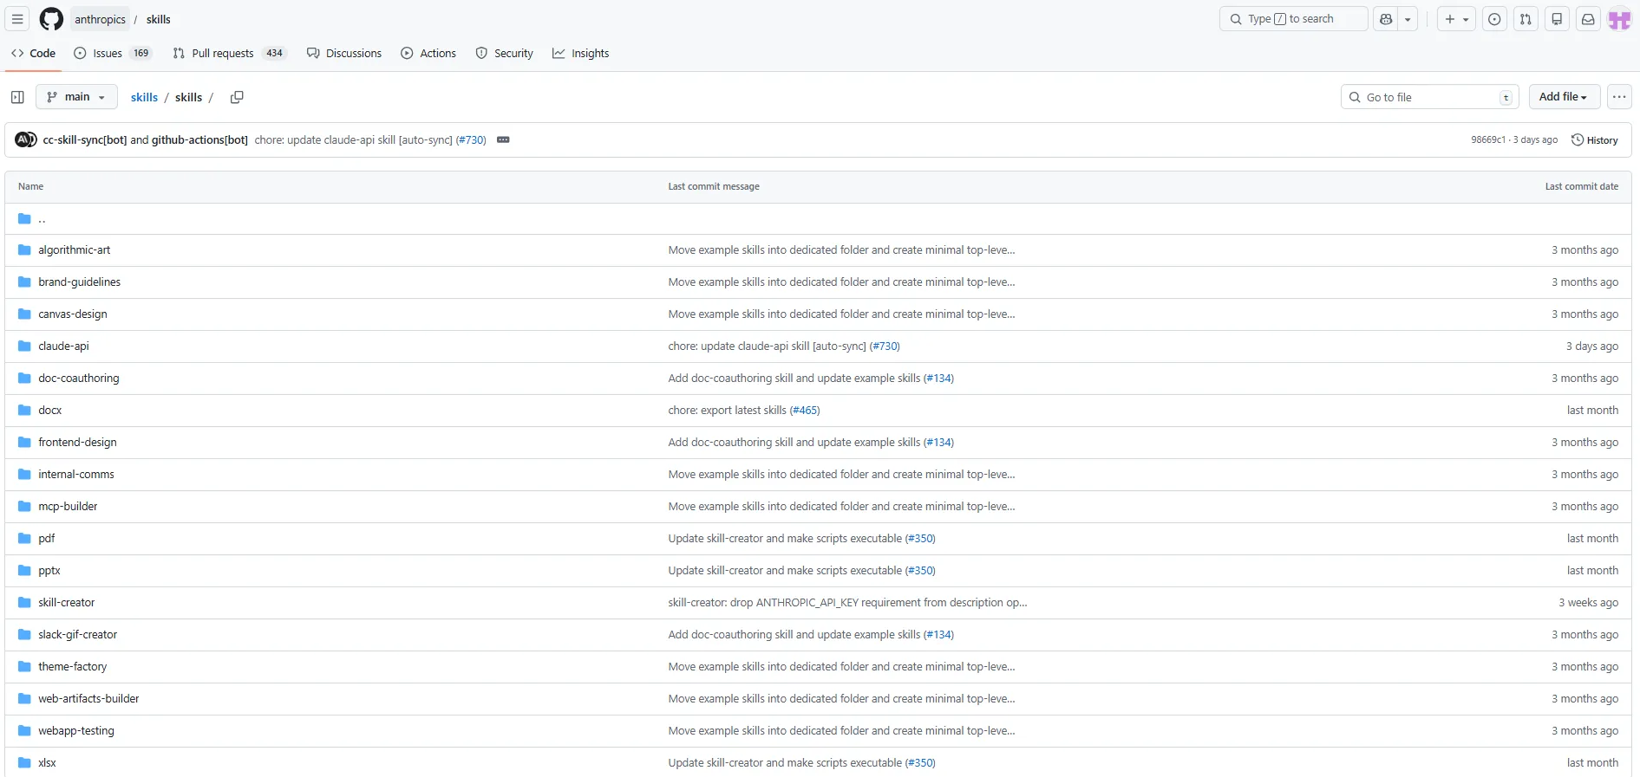Navigate to root skills in file path
The width and height of the screenshot is (1640, 777).
pos(144,97)
